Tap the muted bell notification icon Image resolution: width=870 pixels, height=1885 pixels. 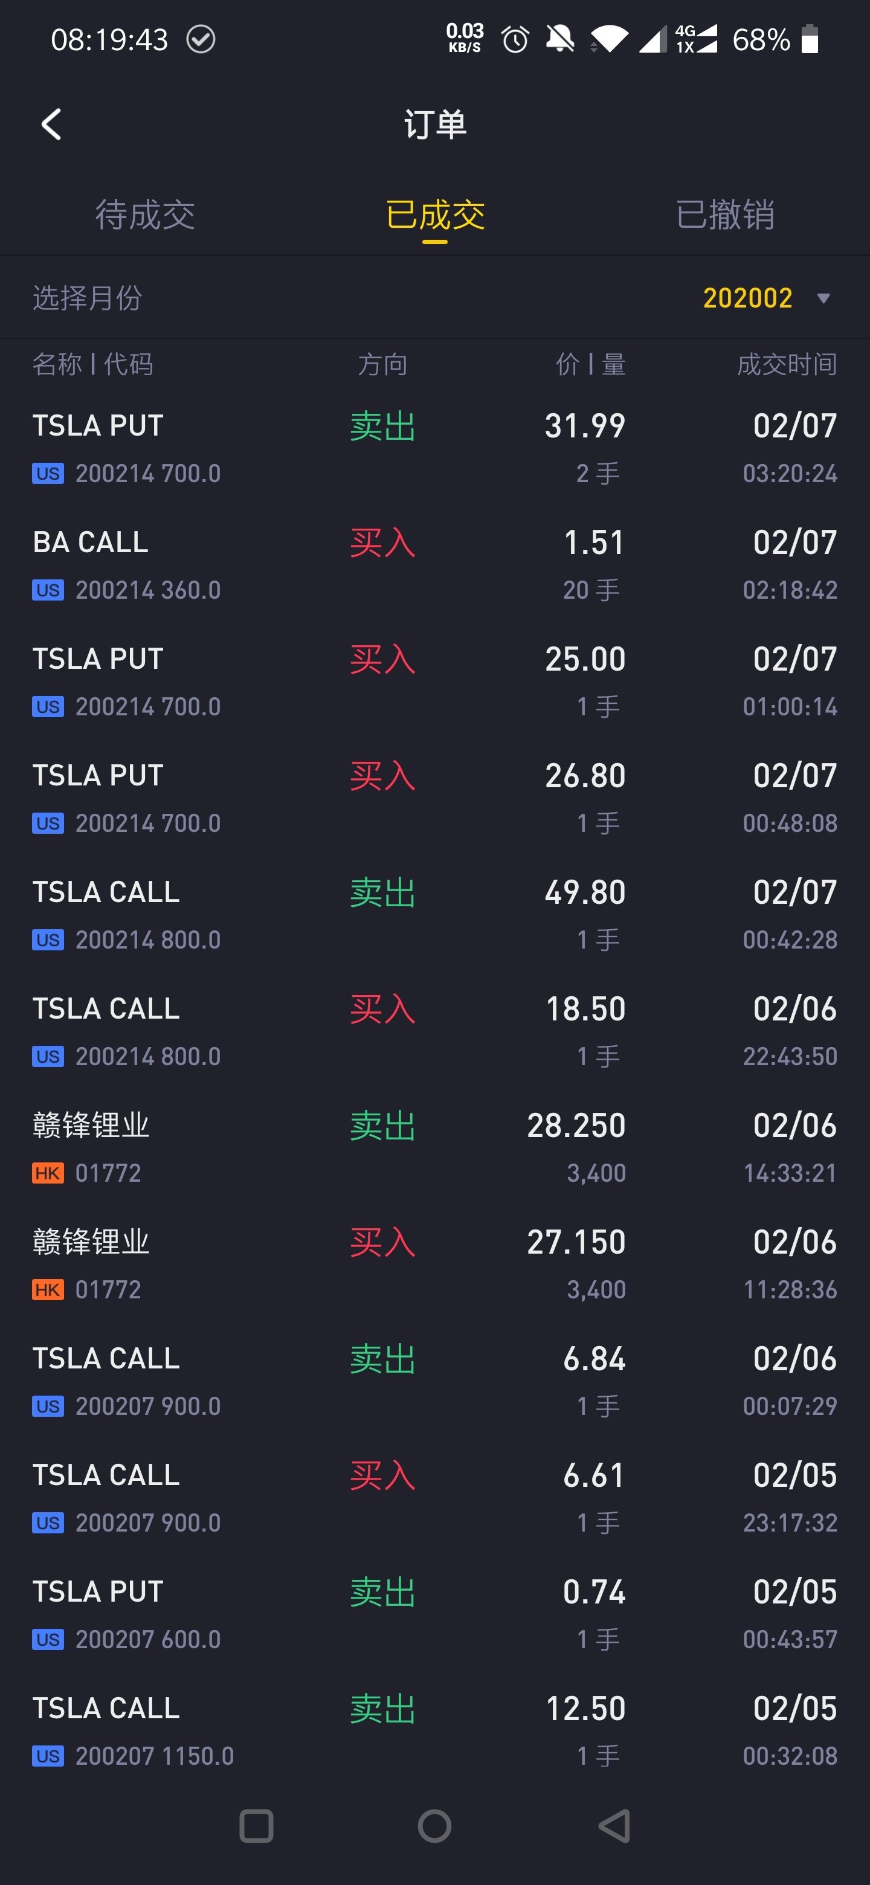[559, 39]
